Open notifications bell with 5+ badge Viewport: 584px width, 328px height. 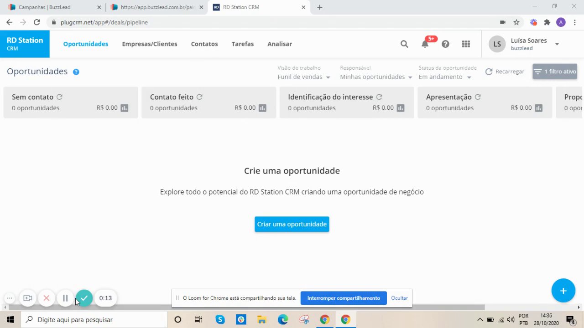[x=425, y=44]
